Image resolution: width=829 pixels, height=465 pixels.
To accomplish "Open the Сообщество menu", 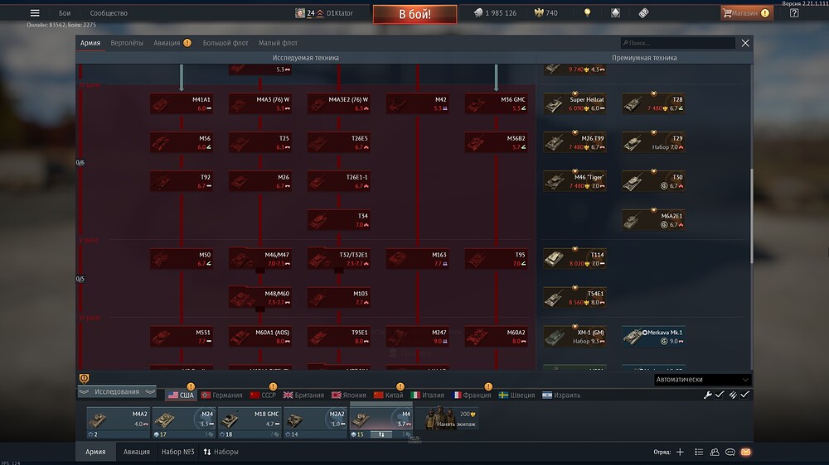I will click(109, 13).
